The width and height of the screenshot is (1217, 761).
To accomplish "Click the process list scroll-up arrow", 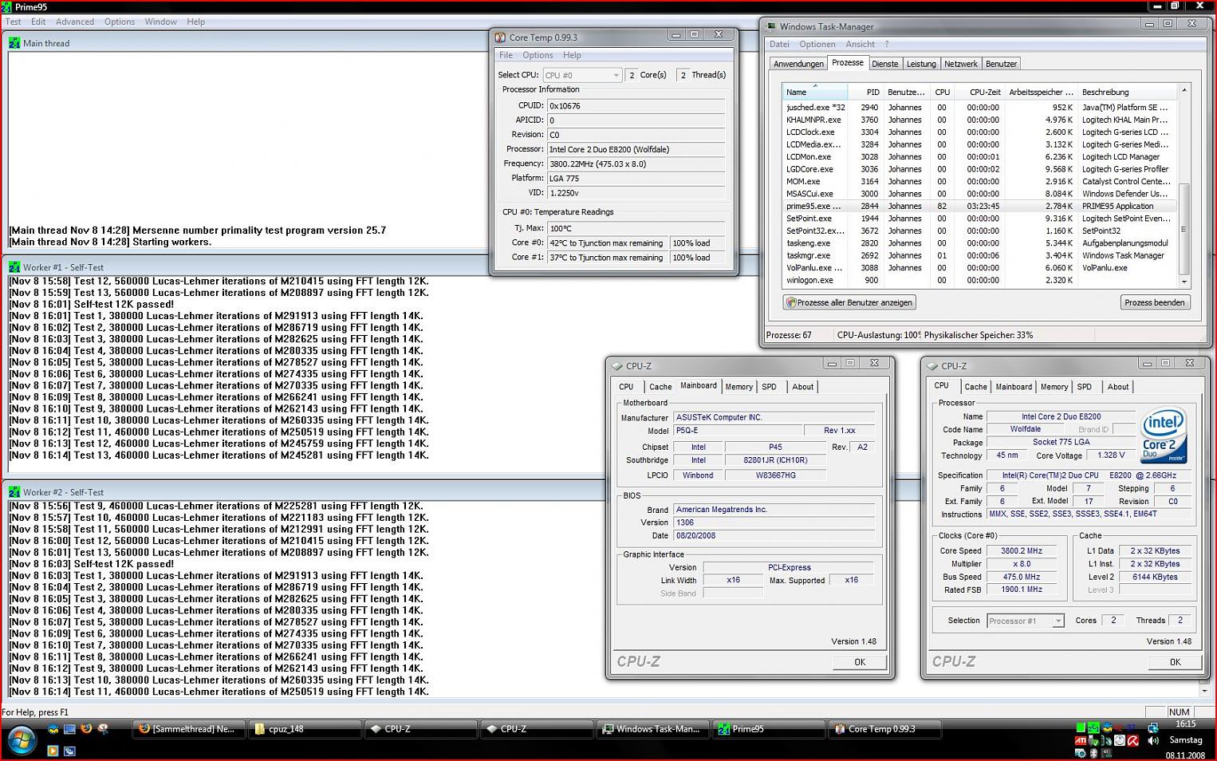I will 1184,90.
